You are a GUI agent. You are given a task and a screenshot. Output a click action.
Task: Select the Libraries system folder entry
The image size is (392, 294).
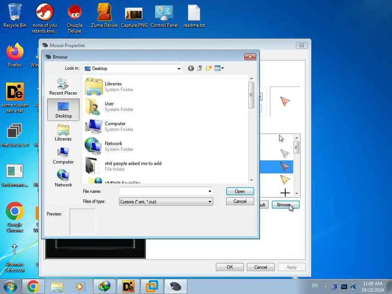click(x=110, y=87)
